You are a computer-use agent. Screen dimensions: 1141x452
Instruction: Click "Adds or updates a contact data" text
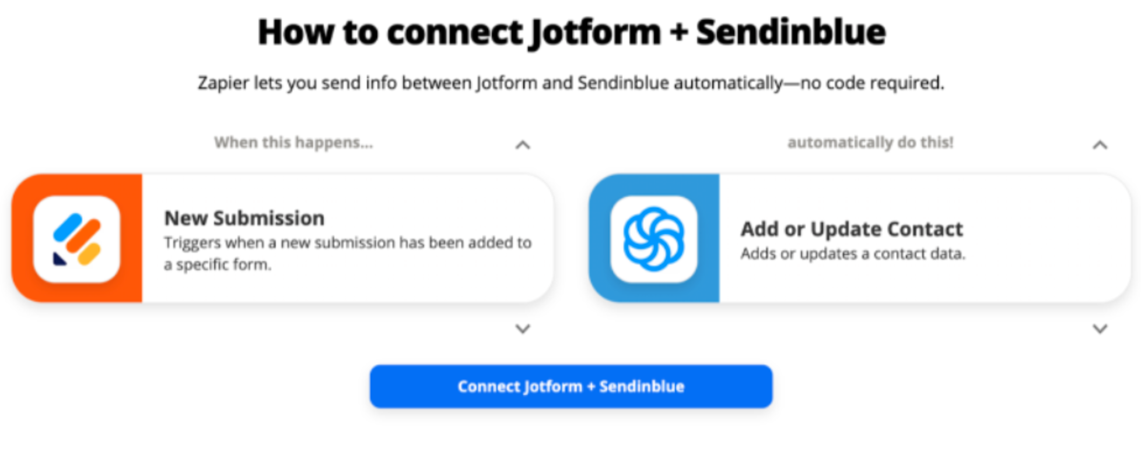[853, 254]
